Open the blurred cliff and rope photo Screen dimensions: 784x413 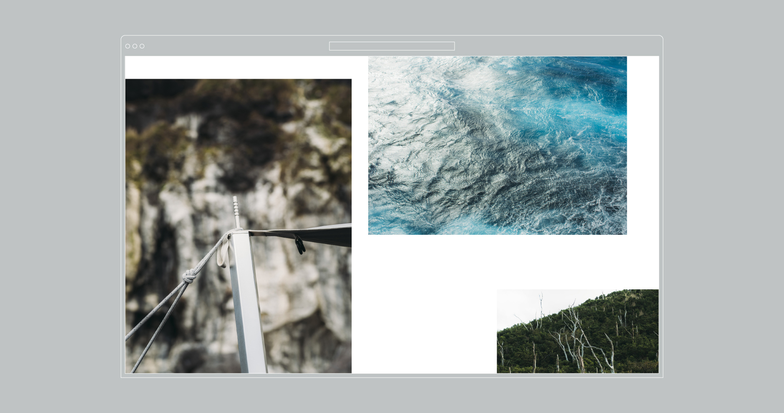238,226
